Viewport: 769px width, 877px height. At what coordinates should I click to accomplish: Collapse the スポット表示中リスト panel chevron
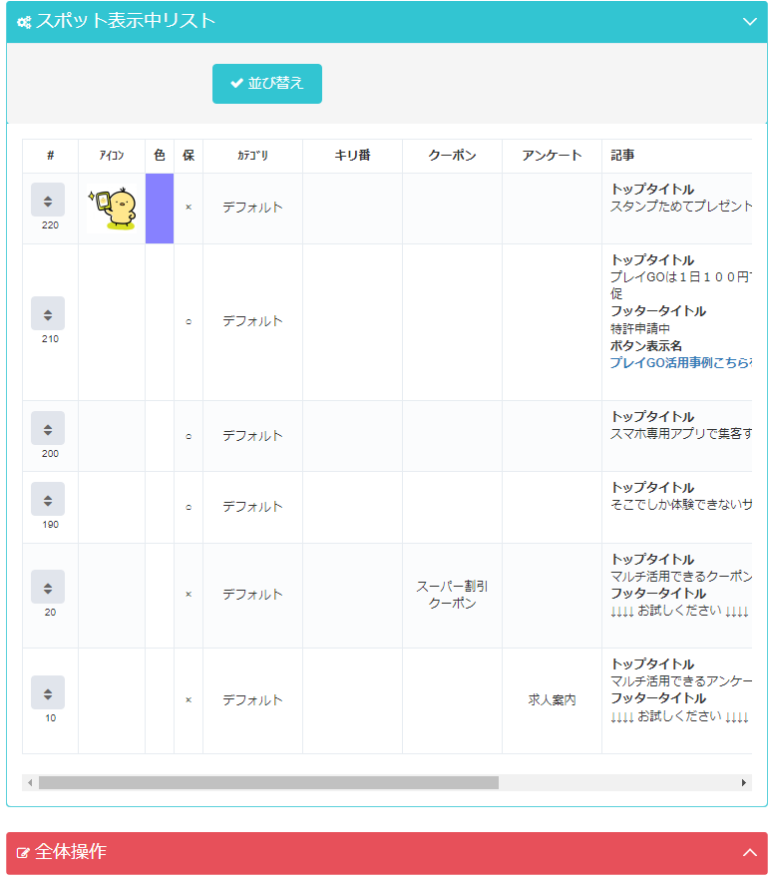click(750, 21)
